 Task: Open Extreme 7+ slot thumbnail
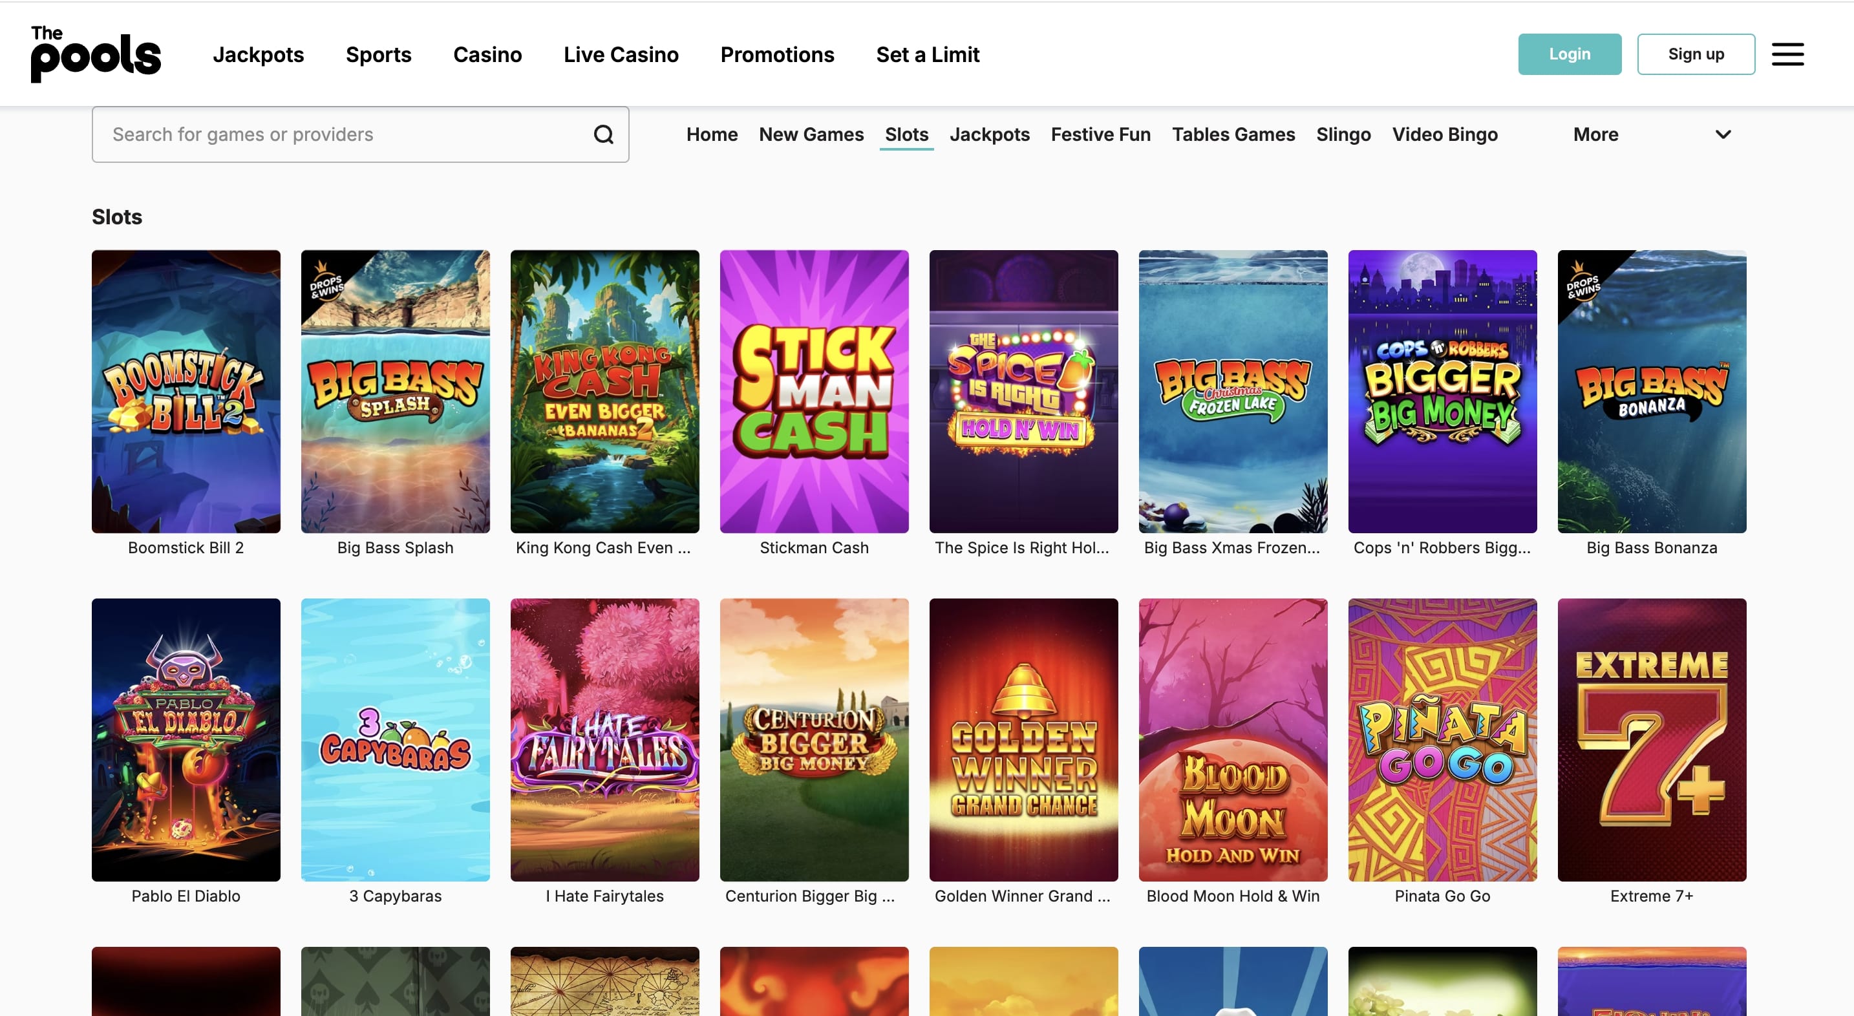click(x=1651, y=739)
